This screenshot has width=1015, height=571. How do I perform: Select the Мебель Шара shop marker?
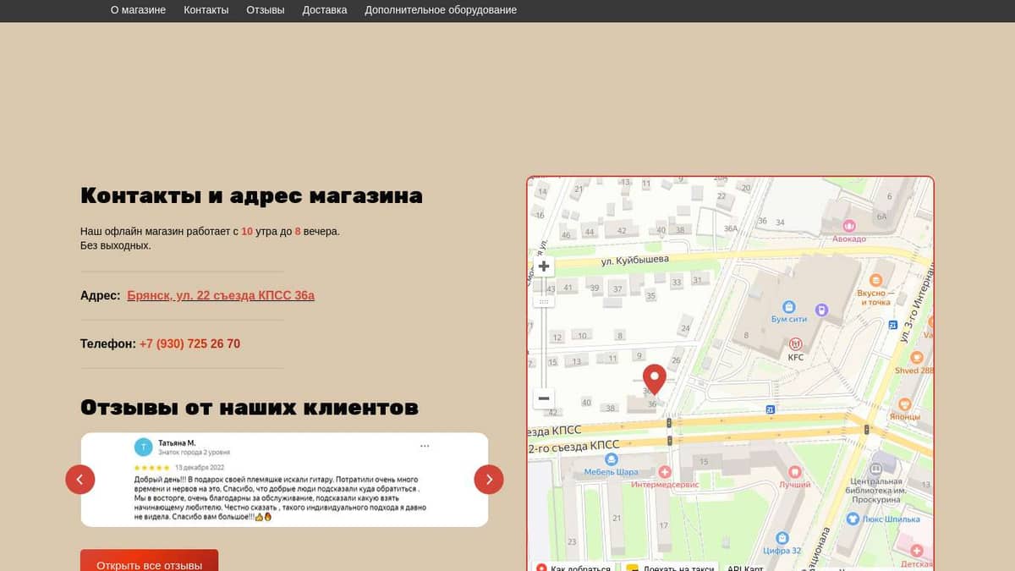coord(611,459)
